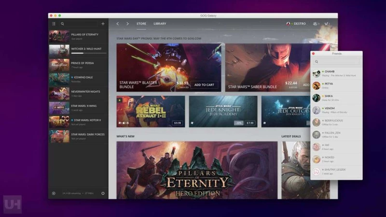Select friend SHIKA in Friends list

click(x=336, y=98)
